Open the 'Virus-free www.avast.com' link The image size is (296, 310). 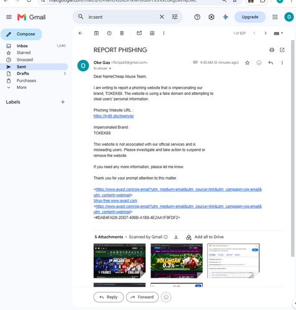coord(115,201)
